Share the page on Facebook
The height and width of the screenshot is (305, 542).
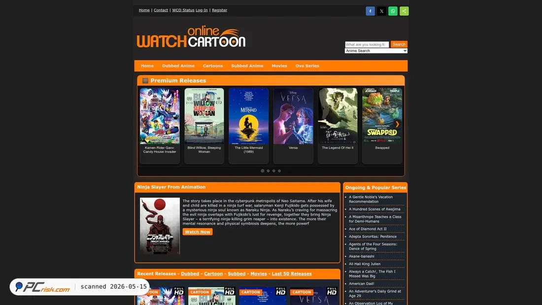(370, 11)
